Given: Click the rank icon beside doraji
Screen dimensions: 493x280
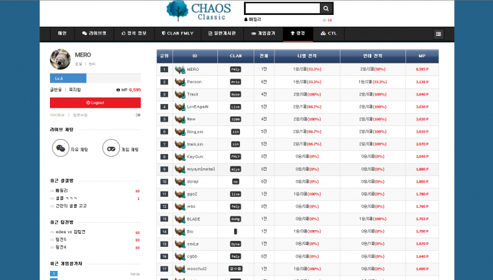Looking at the screenshot, I should pyautogui.click(x=180, y=182).
